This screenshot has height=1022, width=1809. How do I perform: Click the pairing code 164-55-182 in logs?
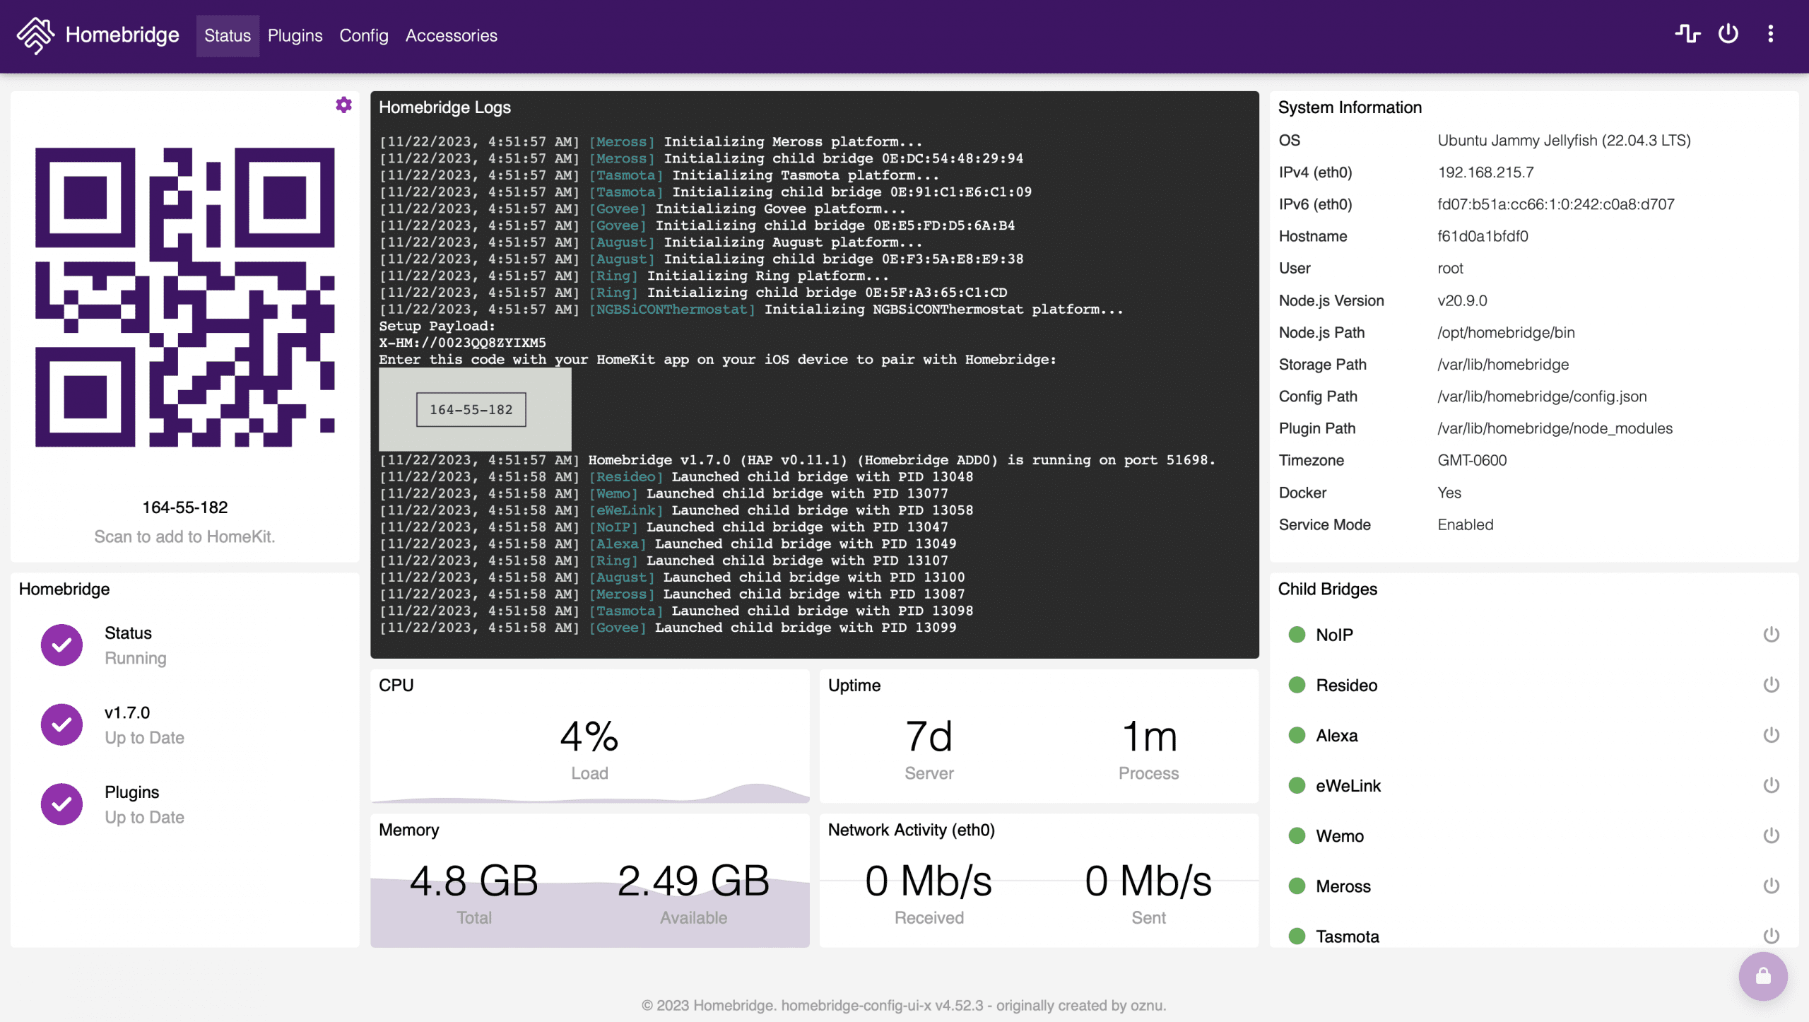471,409
